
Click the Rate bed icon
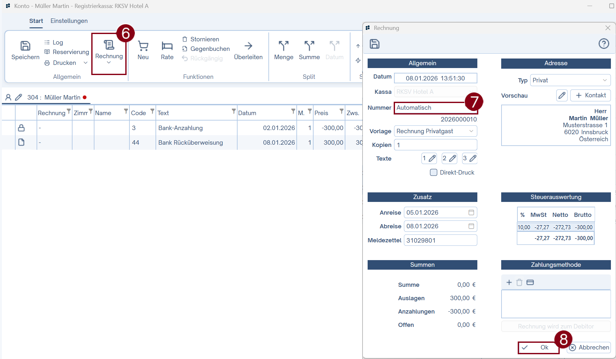tap(167, 46)
